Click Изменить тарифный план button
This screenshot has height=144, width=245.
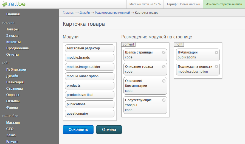tap(224, 4)
